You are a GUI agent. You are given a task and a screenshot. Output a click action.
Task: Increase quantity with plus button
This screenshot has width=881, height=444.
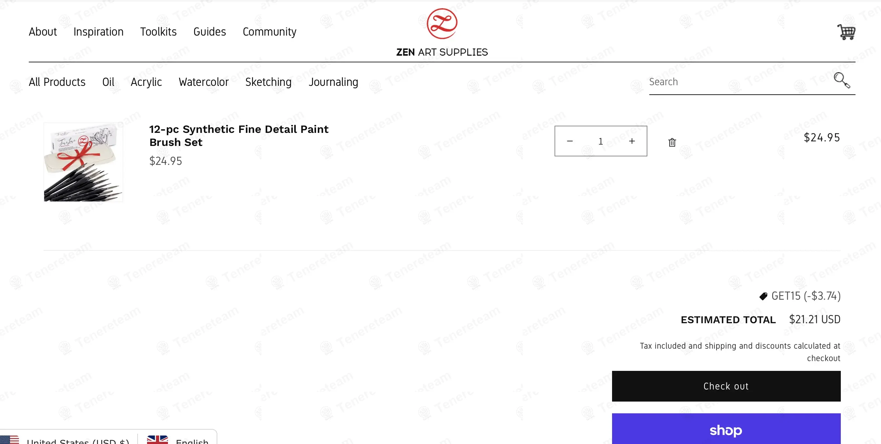(x=632, y=141)
